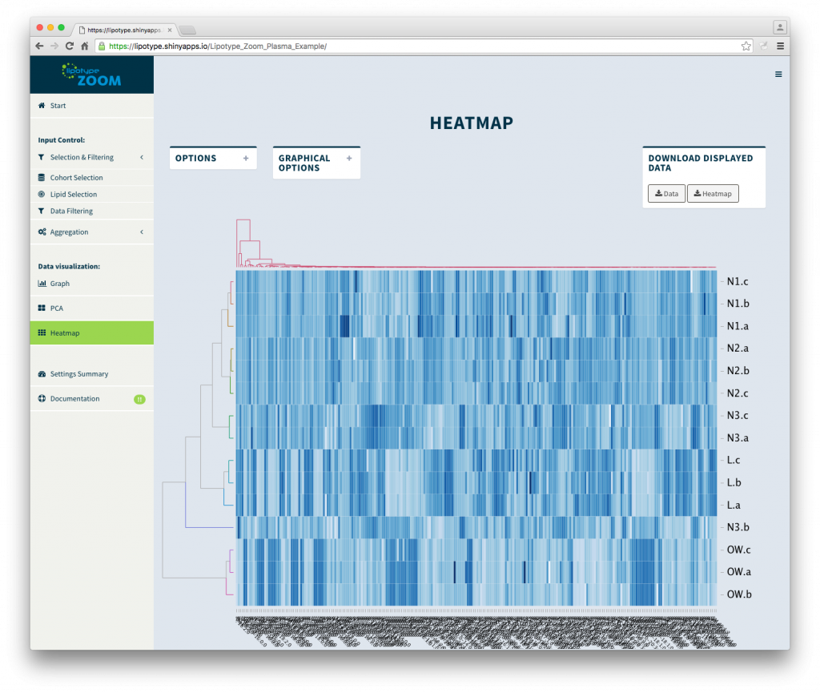
Task: Click the Lipotype ZOOM logo
Action: pos(91,74)
